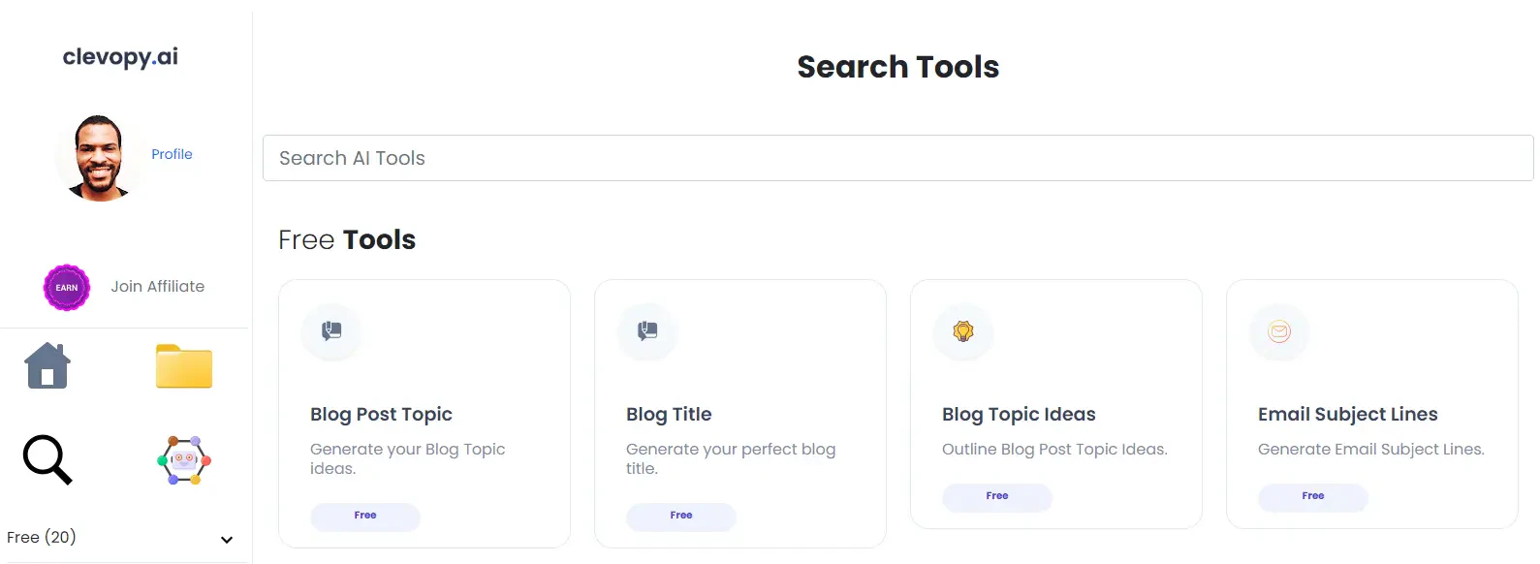The image size is (1540, 564).
Task: Open the Blog Title tool card
Action: point(739,414)
